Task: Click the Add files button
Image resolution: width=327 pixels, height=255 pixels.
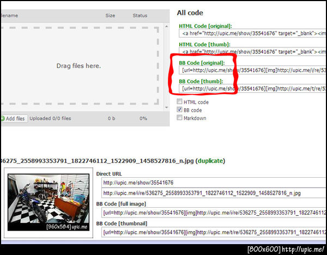Action: click(14, 119)
